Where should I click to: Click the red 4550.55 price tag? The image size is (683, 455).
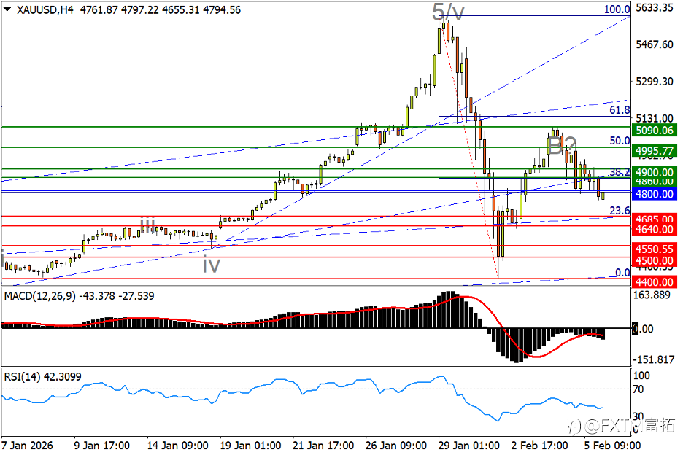[655, 249]
